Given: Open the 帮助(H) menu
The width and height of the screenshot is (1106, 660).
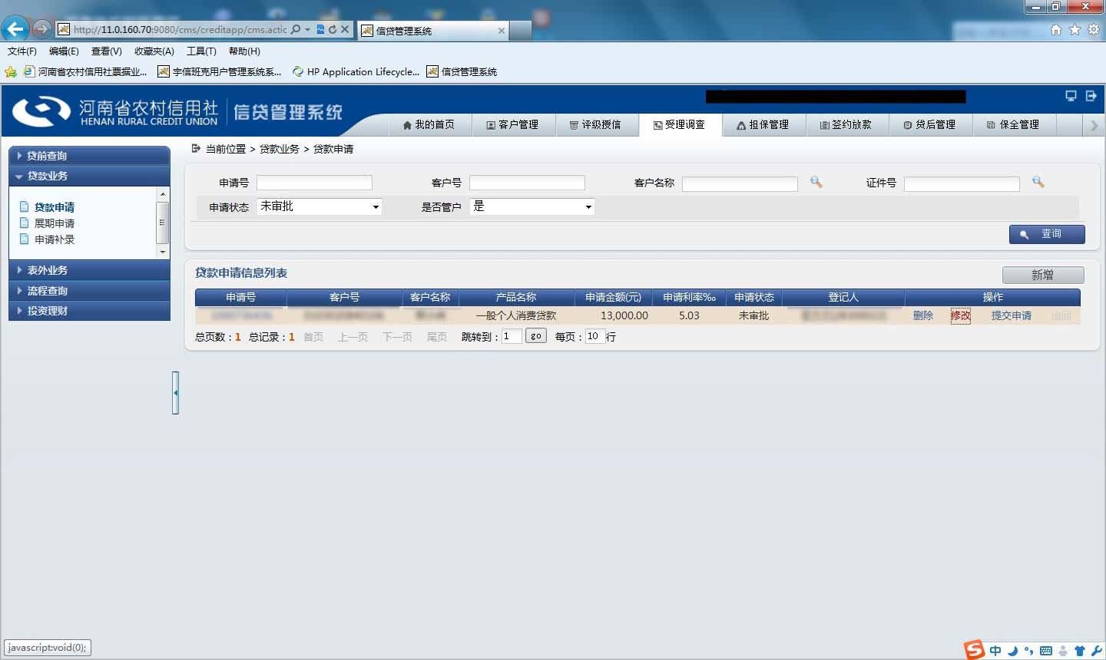Looking at the screenshot, I should tap(244, 51).
